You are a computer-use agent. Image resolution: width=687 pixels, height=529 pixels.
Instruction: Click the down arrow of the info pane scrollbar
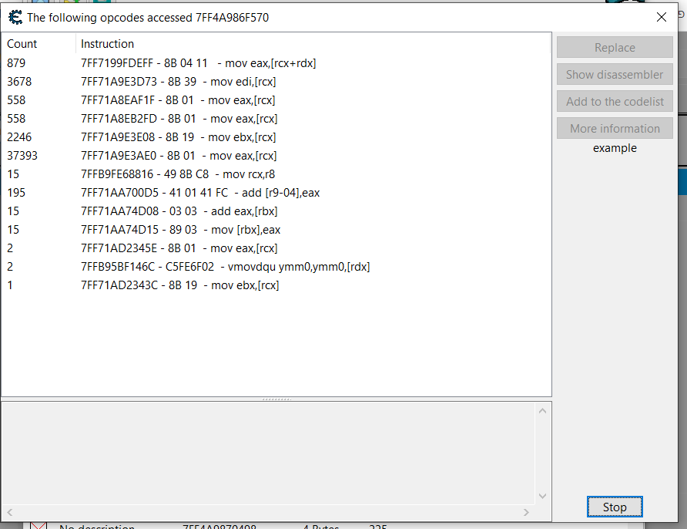tap(543, 496)
